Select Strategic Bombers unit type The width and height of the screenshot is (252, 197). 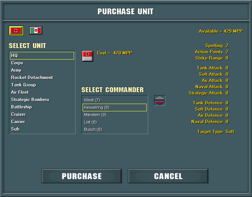click(30, 100)
